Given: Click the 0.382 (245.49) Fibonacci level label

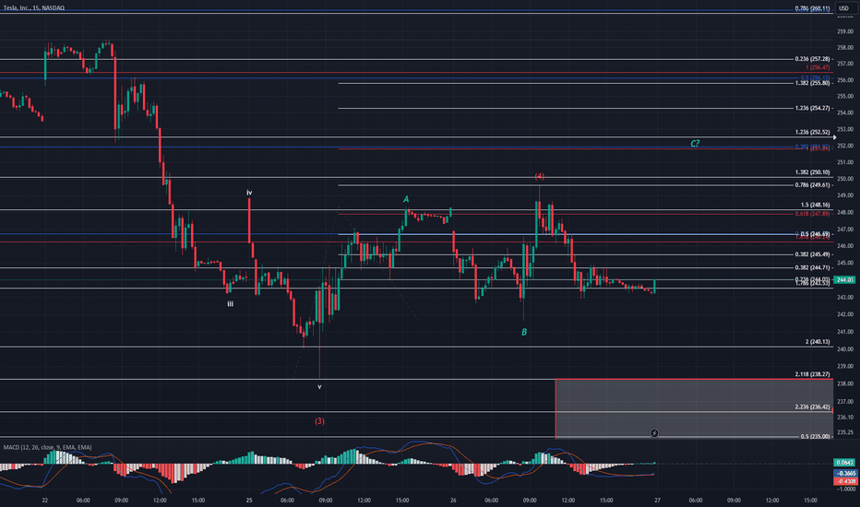Looking at the screenshot, I should [812, 254].
